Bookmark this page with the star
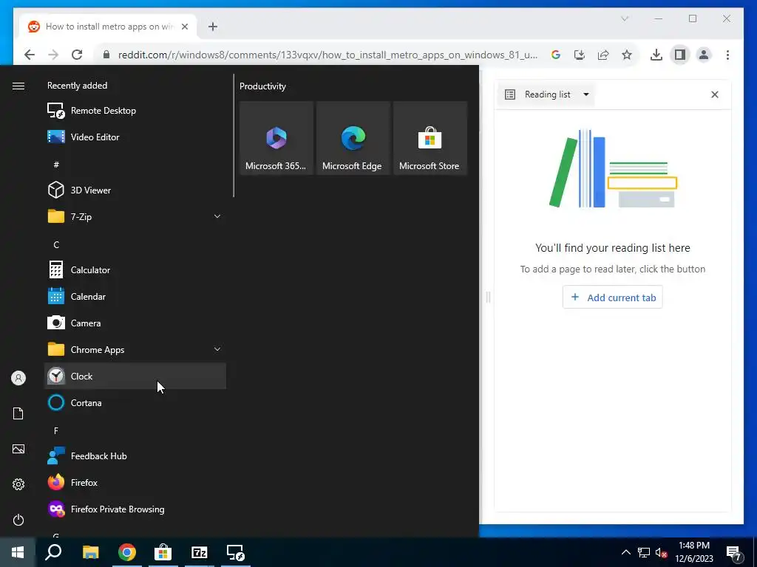 (627, 55)
